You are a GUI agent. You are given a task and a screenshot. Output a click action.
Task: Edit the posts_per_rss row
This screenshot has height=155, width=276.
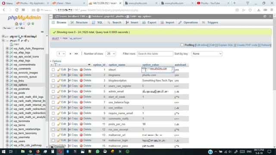61,124
